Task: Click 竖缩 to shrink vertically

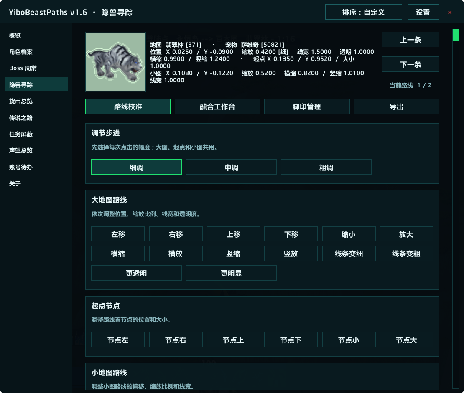Action: click(234, 254)
